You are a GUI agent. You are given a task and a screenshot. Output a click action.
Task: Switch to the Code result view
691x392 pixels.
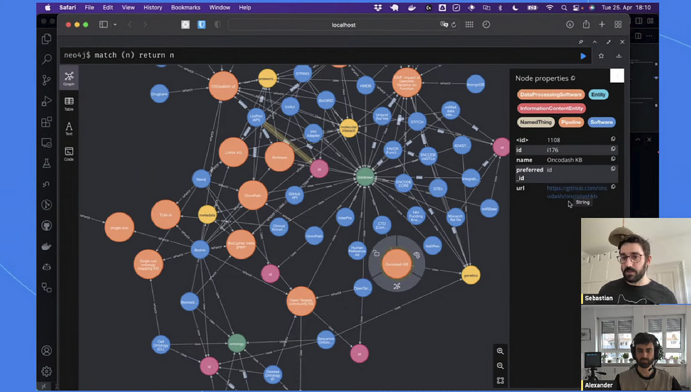(x=69, y=154)
